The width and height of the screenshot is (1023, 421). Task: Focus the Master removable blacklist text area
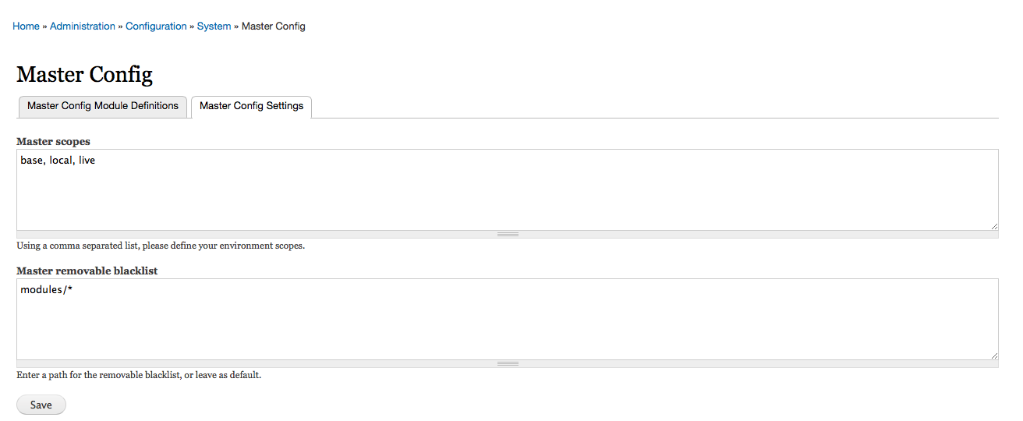pos(507,320)
